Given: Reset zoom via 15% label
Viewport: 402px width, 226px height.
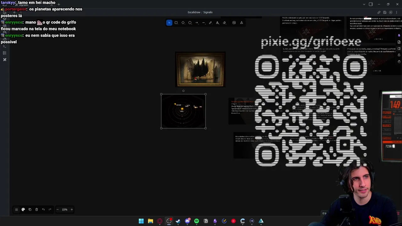Looking at the screenshot, I should pos(64,209).
